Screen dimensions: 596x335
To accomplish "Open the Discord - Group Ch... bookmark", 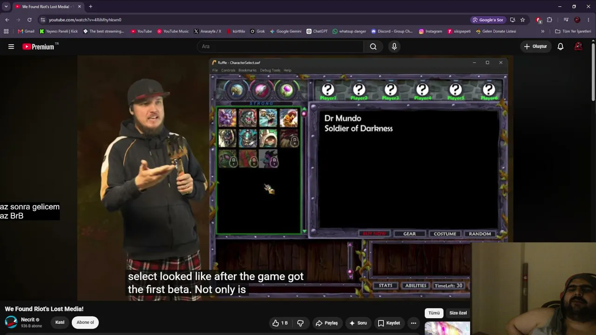I will coord(392,31).
